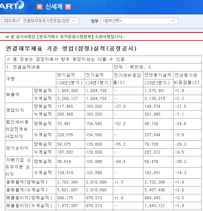This screenshot has height=211, width=203.
Task: Click the 280,466 value
Action: tap(65, 114)
